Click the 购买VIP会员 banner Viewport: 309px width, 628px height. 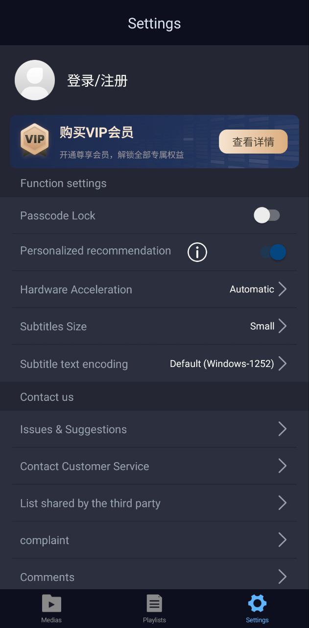tap(154, 142)
